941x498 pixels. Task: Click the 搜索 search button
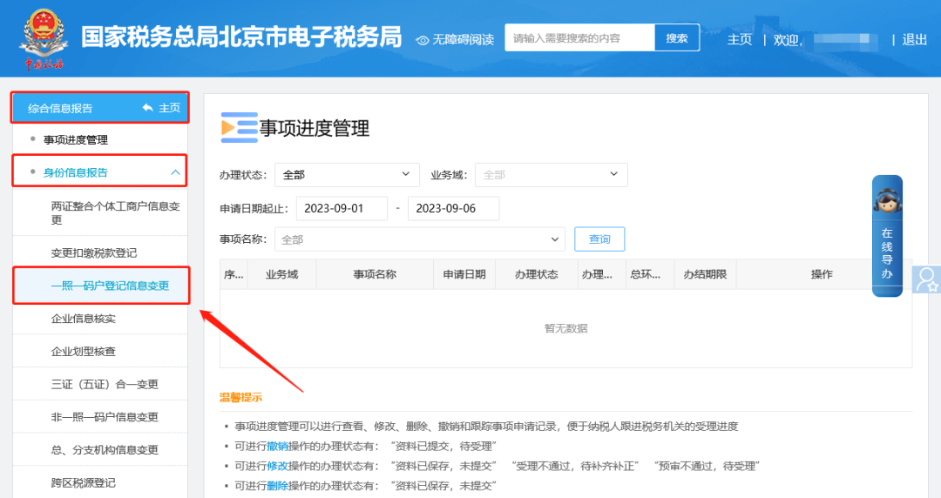pos(677,38)
